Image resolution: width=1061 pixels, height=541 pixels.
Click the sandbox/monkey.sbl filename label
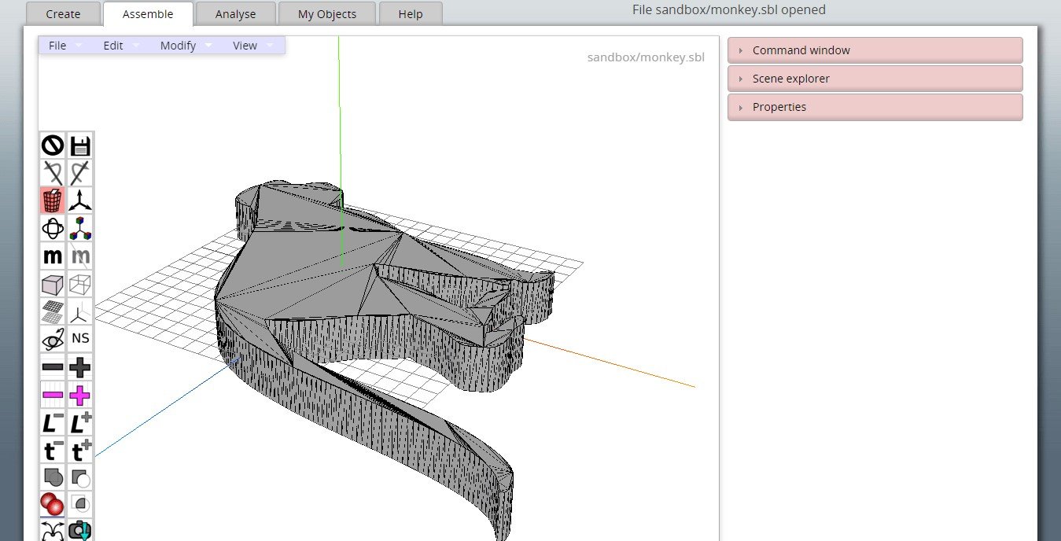646,57
